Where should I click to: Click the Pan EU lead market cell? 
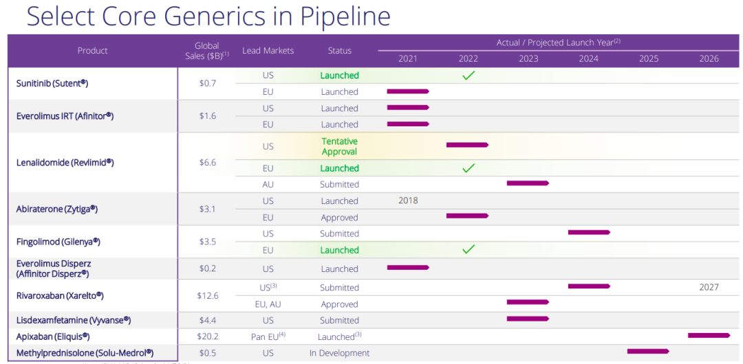click(268, 336)
